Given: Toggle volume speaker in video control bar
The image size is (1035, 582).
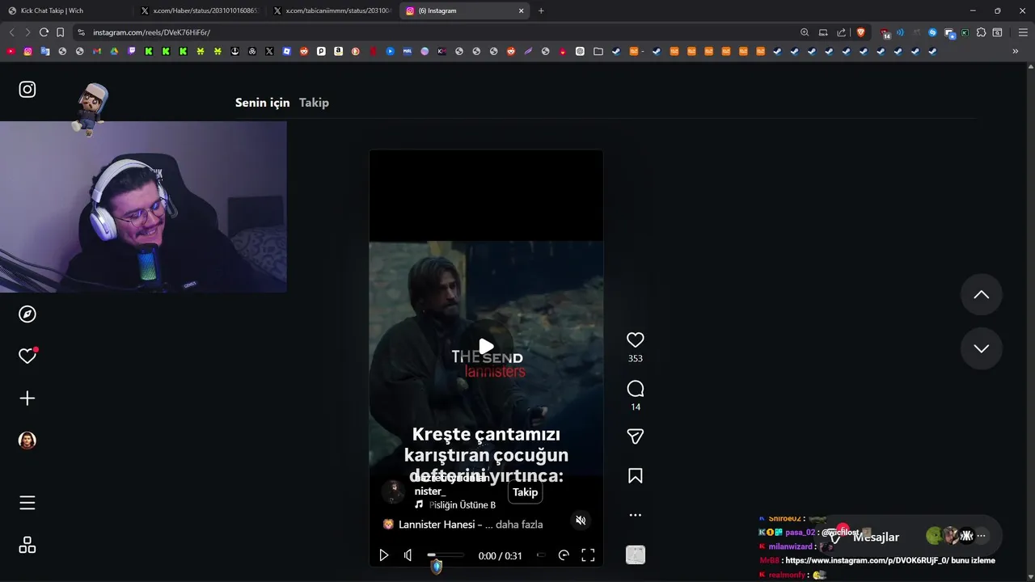Looking at the screenshot, I should pyautogui.click(x=408, y=555).
